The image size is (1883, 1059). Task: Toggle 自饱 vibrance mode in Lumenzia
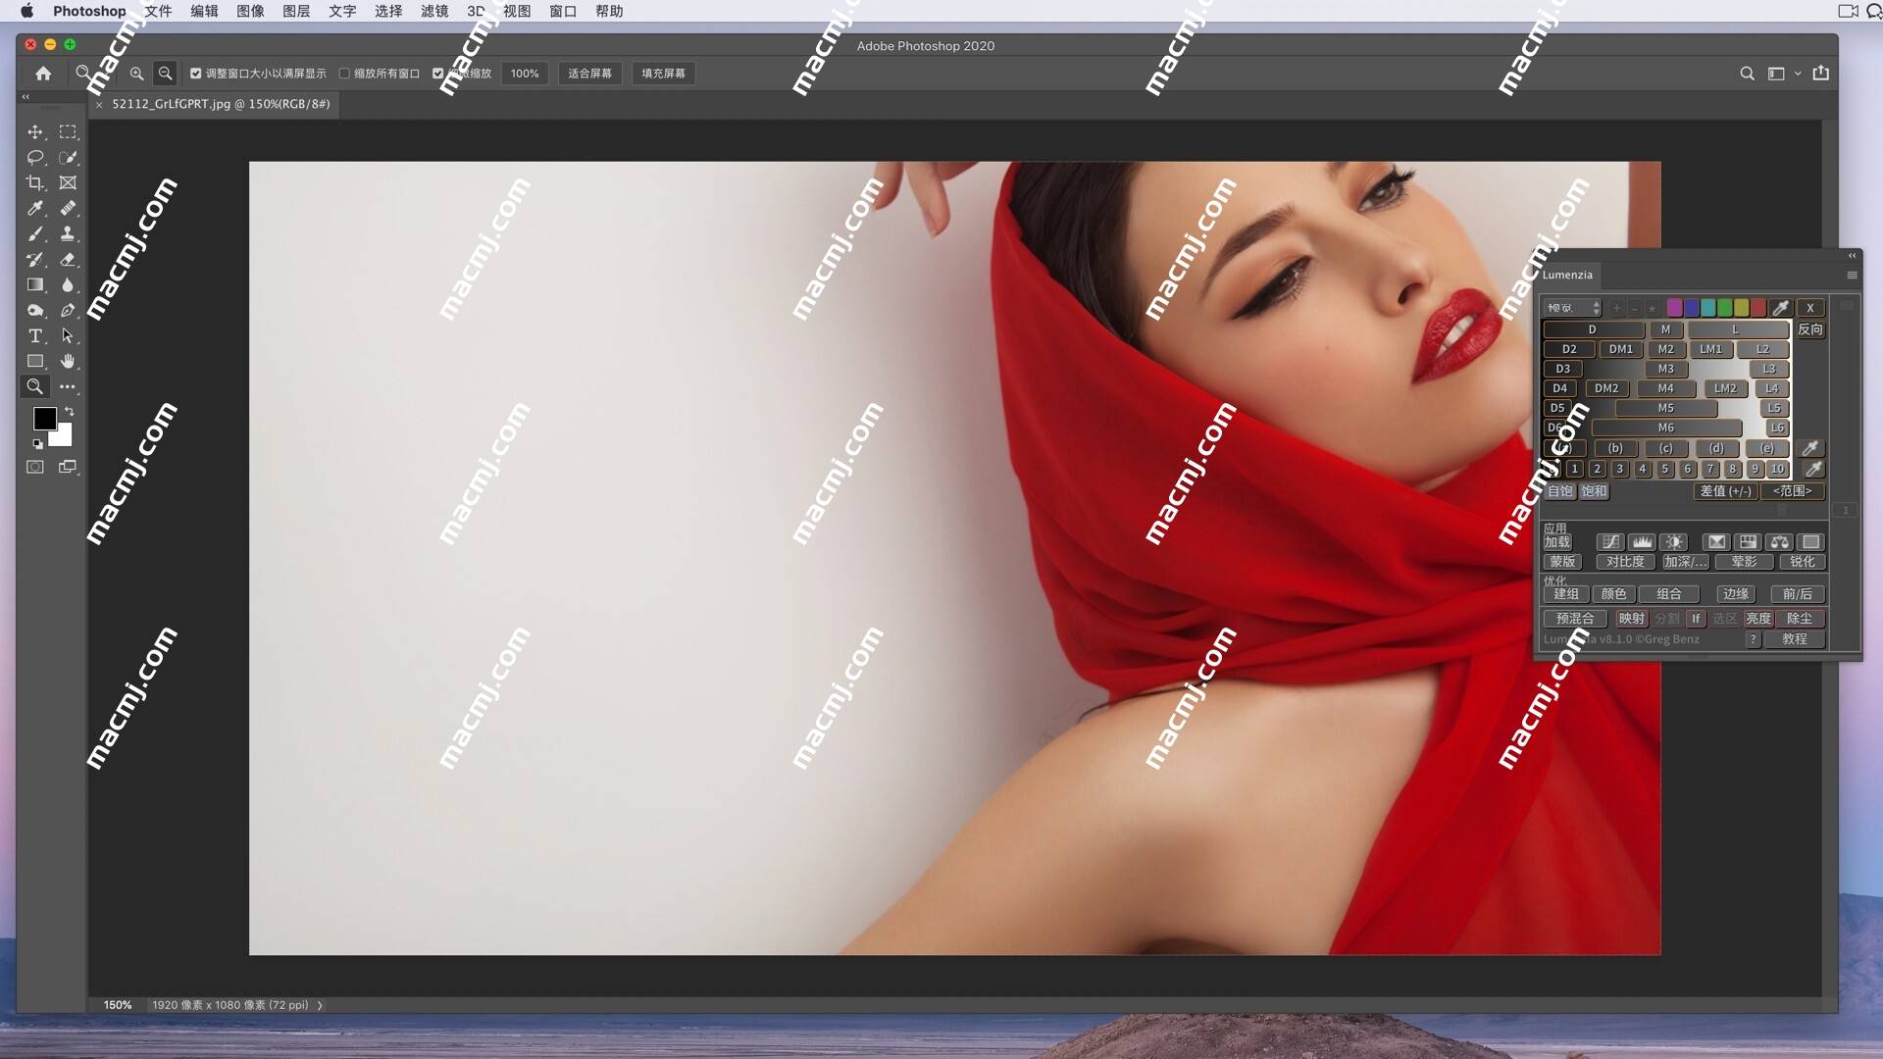click(1560, 491)
